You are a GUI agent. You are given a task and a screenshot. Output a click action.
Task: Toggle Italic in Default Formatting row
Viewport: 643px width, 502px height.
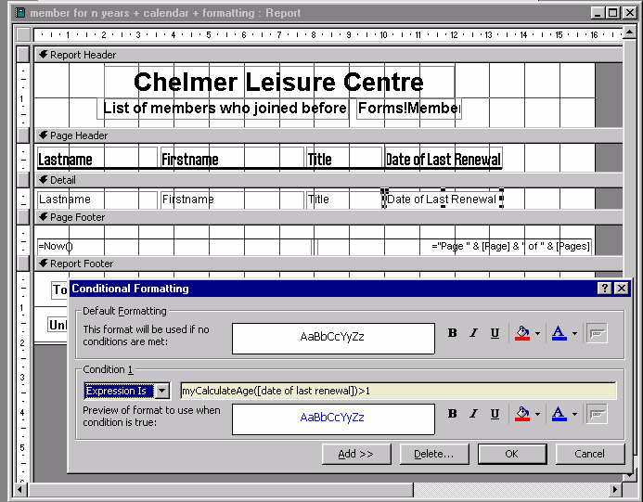(473, 334)
